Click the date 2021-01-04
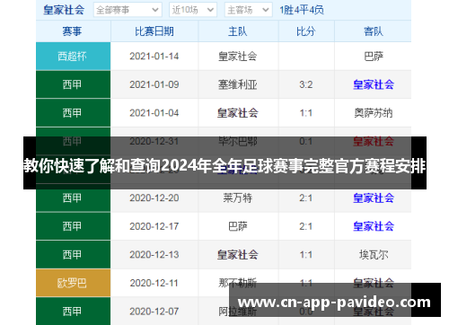Screen dimensions: 449x325 (154, 113)
